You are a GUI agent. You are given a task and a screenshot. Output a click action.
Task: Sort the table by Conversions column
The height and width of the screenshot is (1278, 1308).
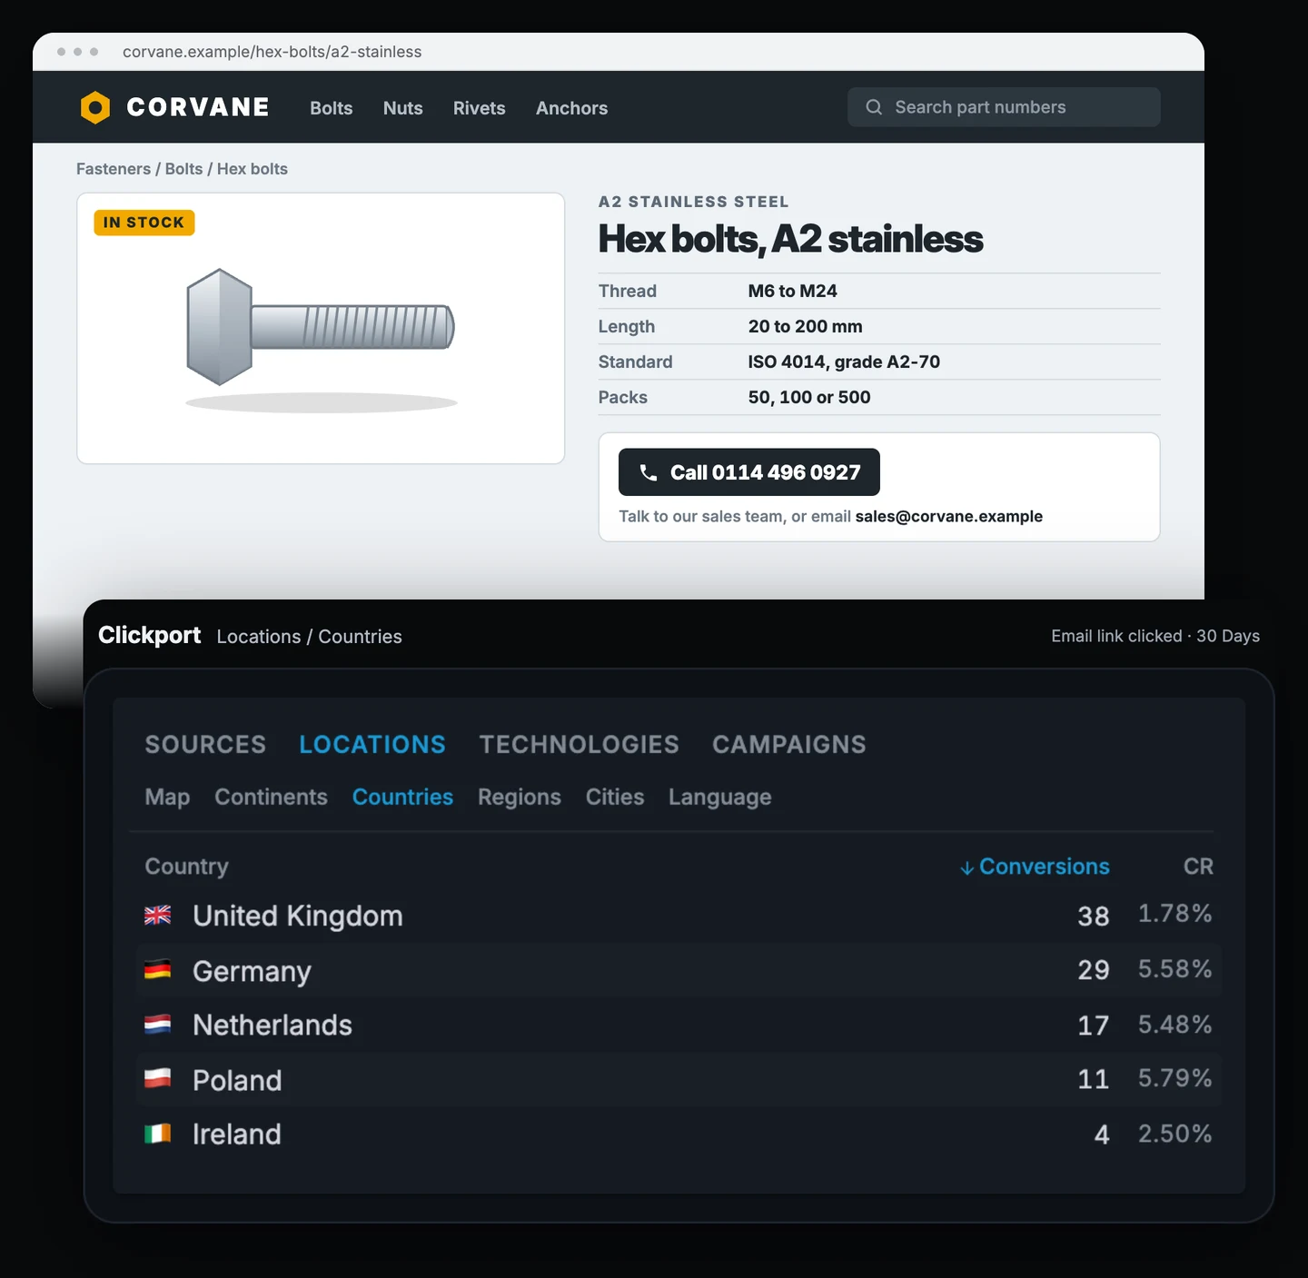pyautogui.click(x=1044, y=867)
